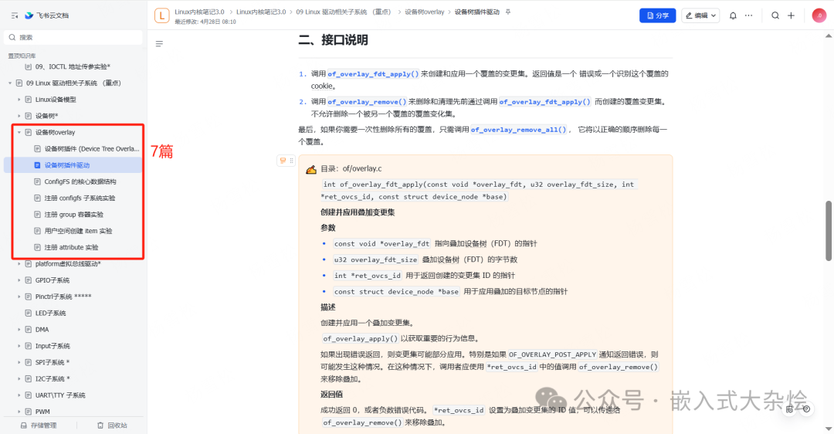
Task: Expand the platform虚拟总线驱动* node
Action: click(x=19, y=264)
